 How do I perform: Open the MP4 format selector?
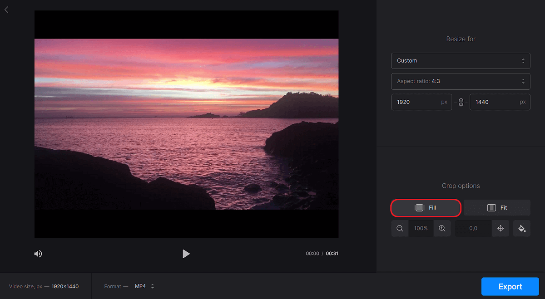point(144,286)
